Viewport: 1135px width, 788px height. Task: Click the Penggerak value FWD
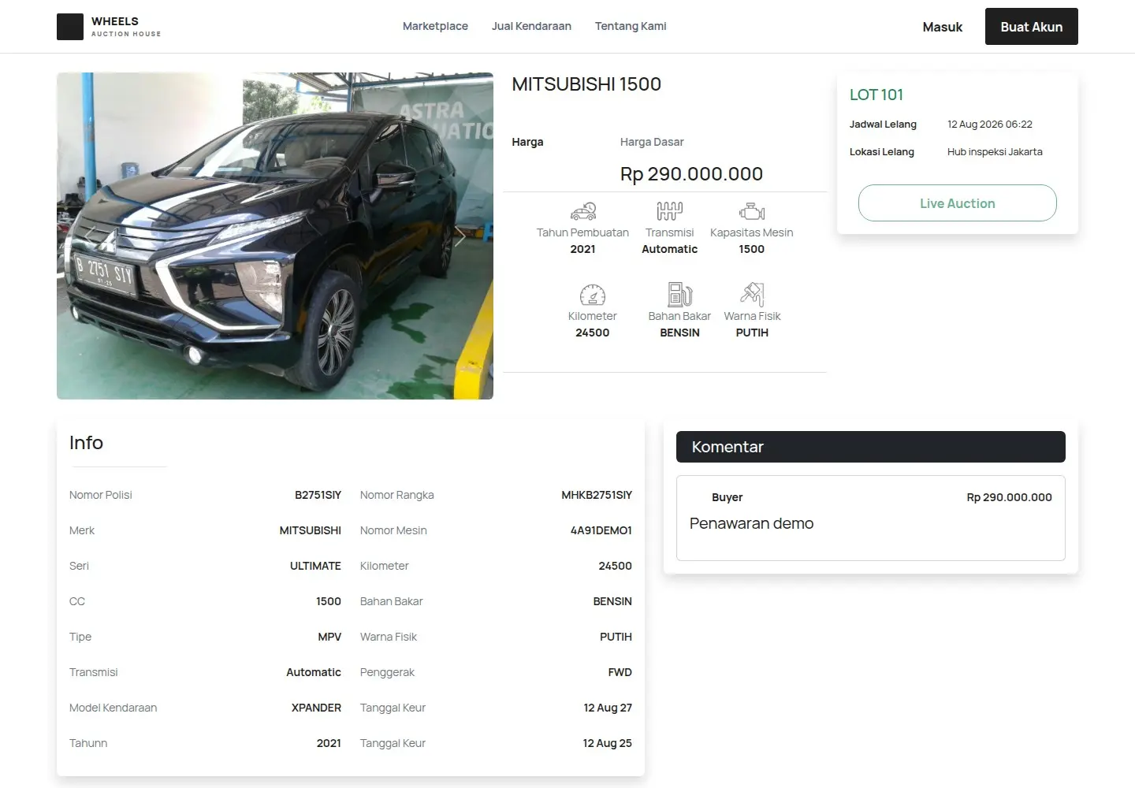pos(620,672)
